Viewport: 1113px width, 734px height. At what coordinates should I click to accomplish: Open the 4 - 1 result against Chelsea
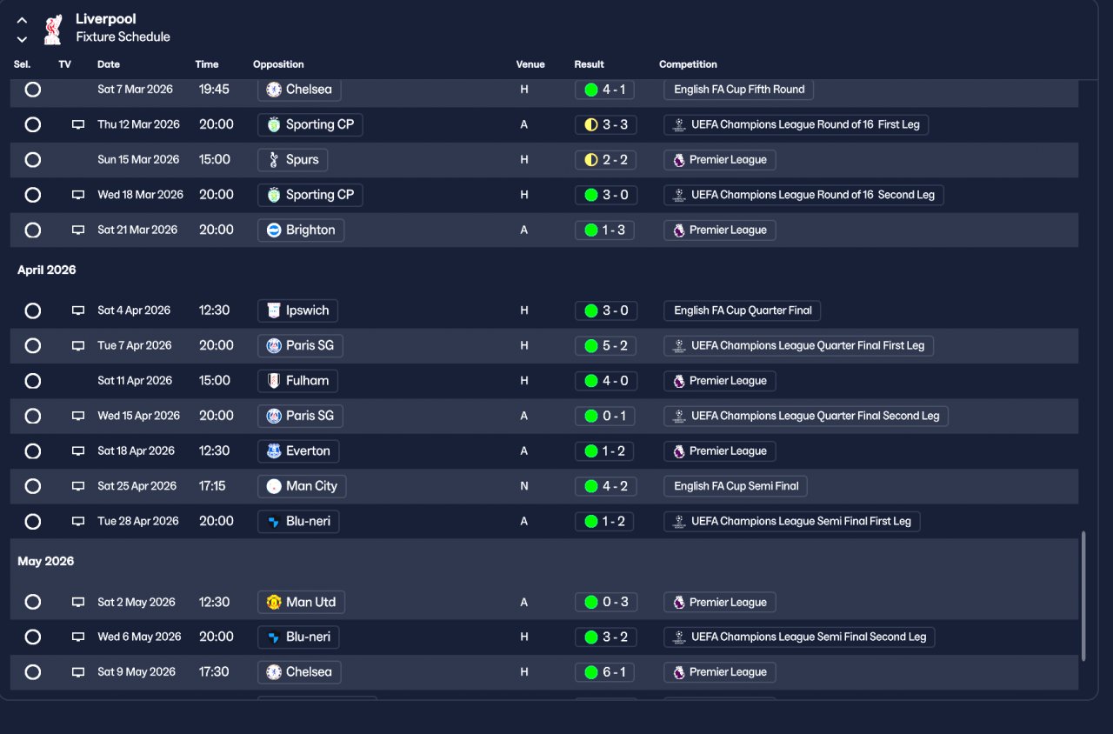(605, 90)
